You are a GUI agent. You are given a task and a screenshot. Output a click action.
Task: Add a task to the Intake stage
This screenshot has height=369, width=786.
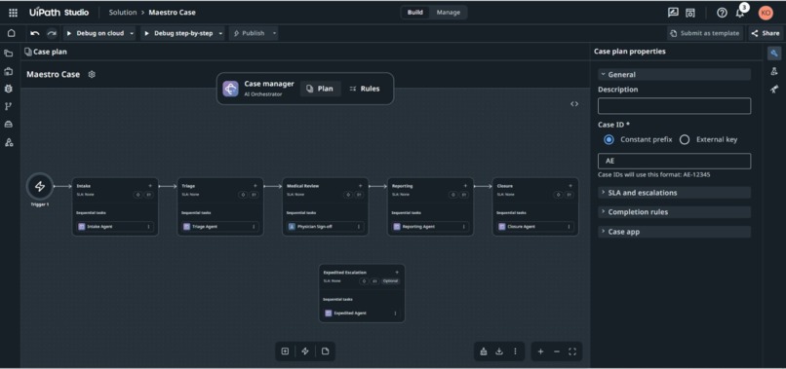150,186
